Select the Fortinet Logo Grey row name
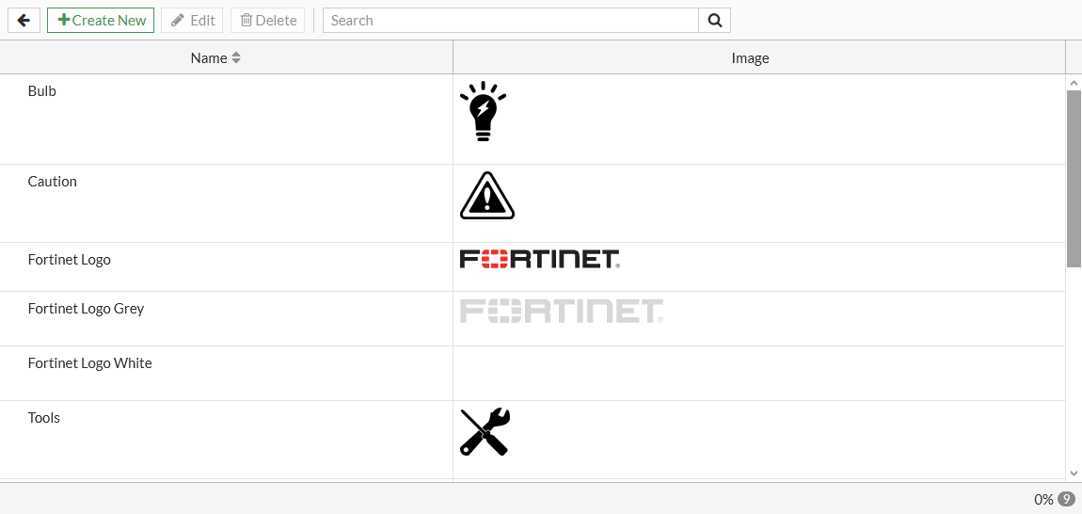 [87, 308]
